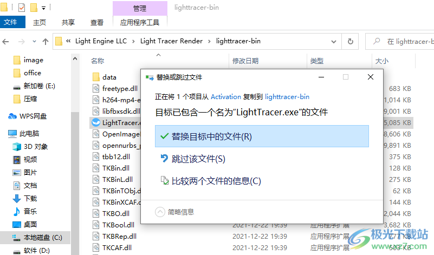Screen dimensions: 434x255
Task: Select tbb12.dll file
Action: [116, 156]
